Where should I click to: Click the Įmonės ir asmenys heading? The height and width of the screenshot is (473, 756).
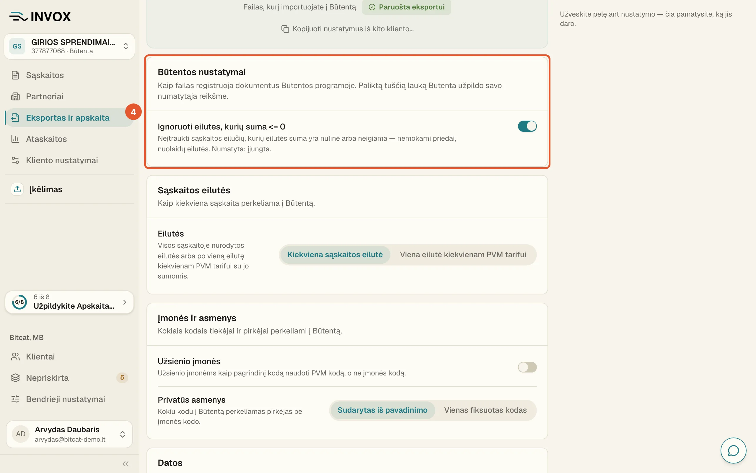pos(197,318)
